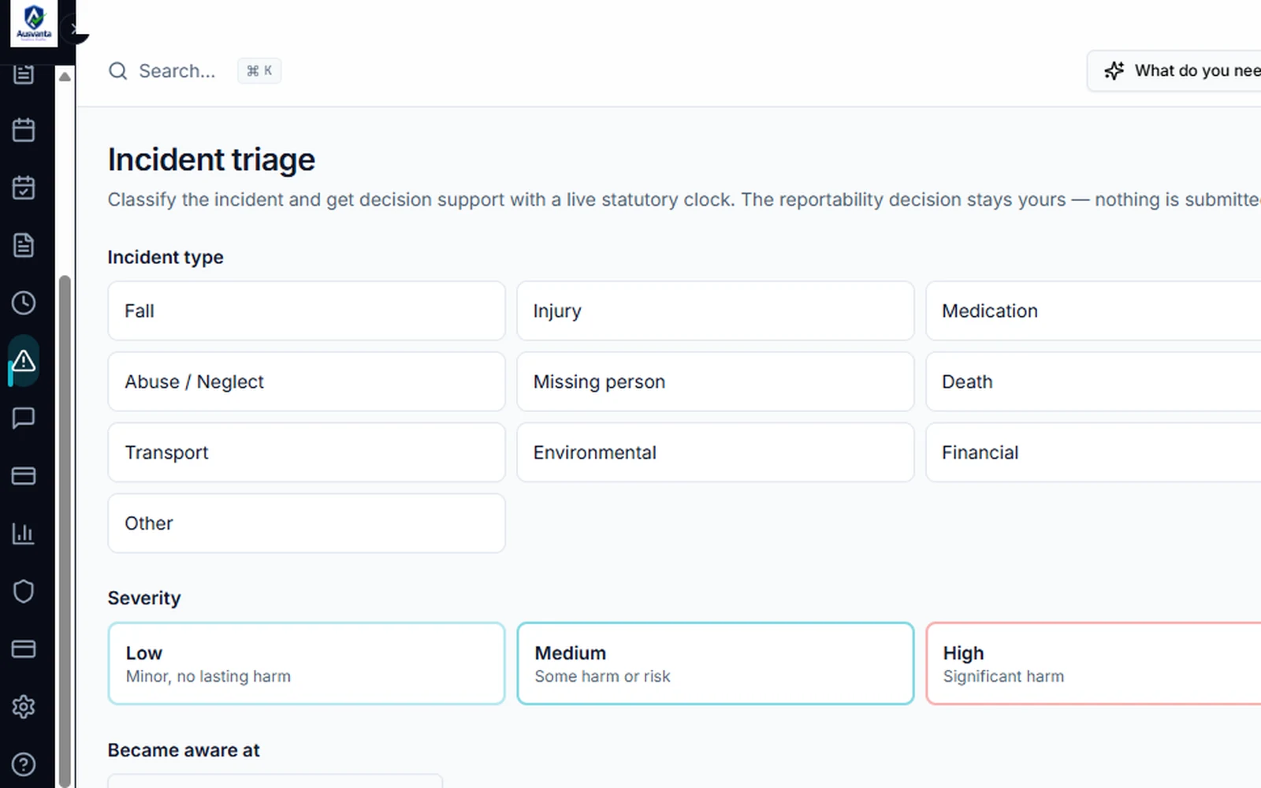Image resolution: width=1261 pixels, height=788 pixels.
Task: Click the sidebar scroll up arrow
Action: pyautogui.click(x=65, y=76)
